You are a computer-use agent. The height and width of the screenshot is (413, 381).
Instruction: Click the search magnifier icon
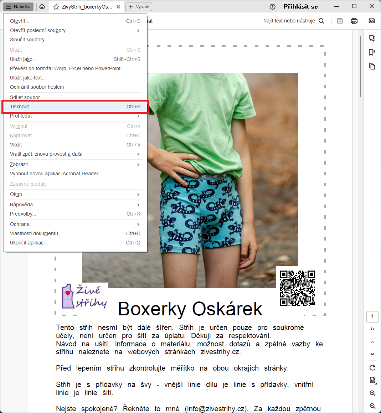click(x=321, y=21)
